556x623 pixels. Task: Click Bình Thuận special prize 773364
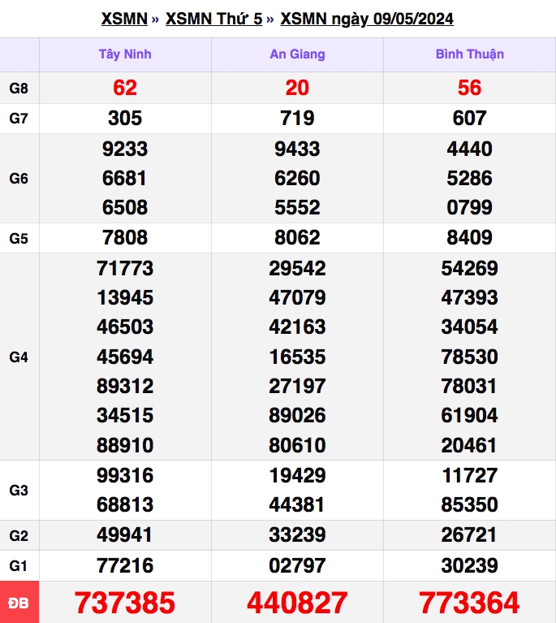(469, 603)
